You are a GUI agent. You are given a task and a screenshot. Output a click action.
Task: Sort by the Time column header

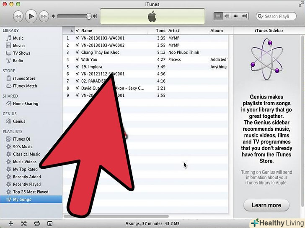[157, 30]
